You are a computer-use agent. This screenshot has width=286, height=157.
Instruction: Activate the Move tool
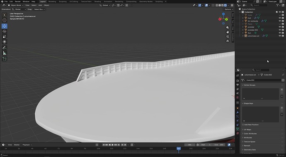point(5,26)
